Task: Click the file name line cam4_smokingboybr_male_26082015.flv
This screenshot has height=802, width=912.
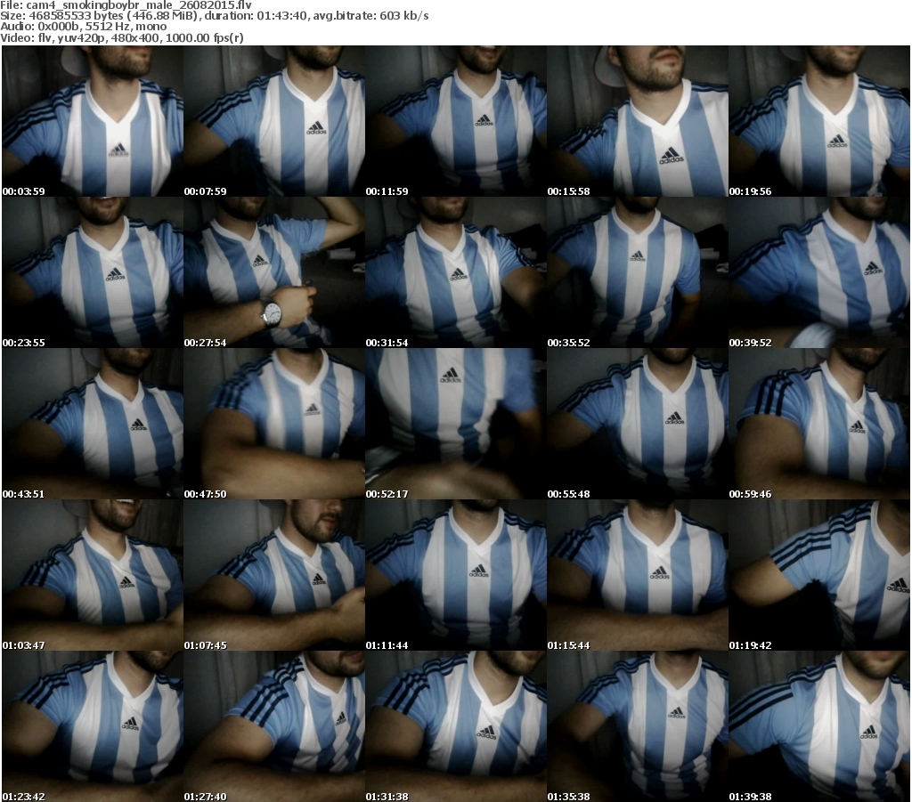Action: [x=126, y=5]
